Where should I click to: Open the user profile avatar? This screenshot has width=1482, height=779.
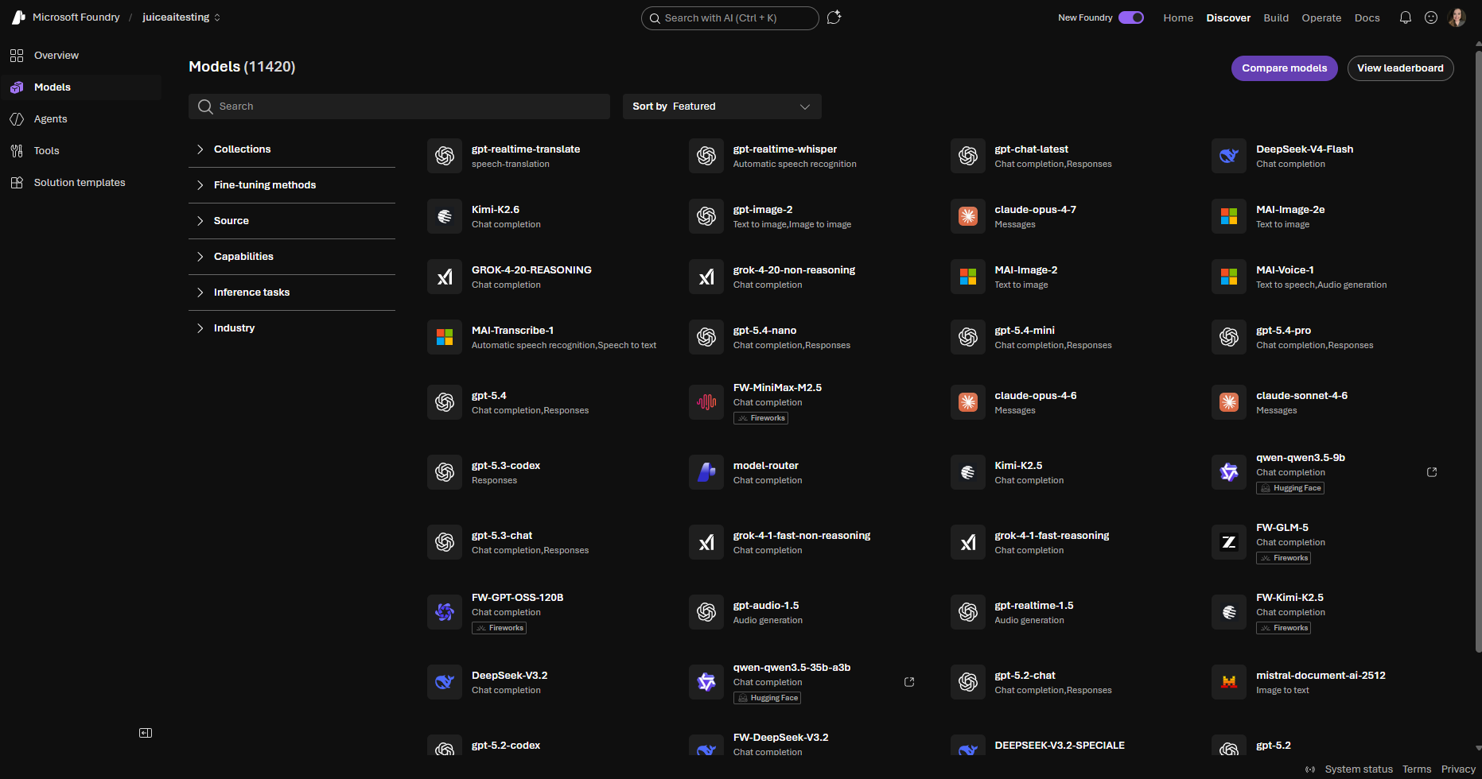point(1457,17)
